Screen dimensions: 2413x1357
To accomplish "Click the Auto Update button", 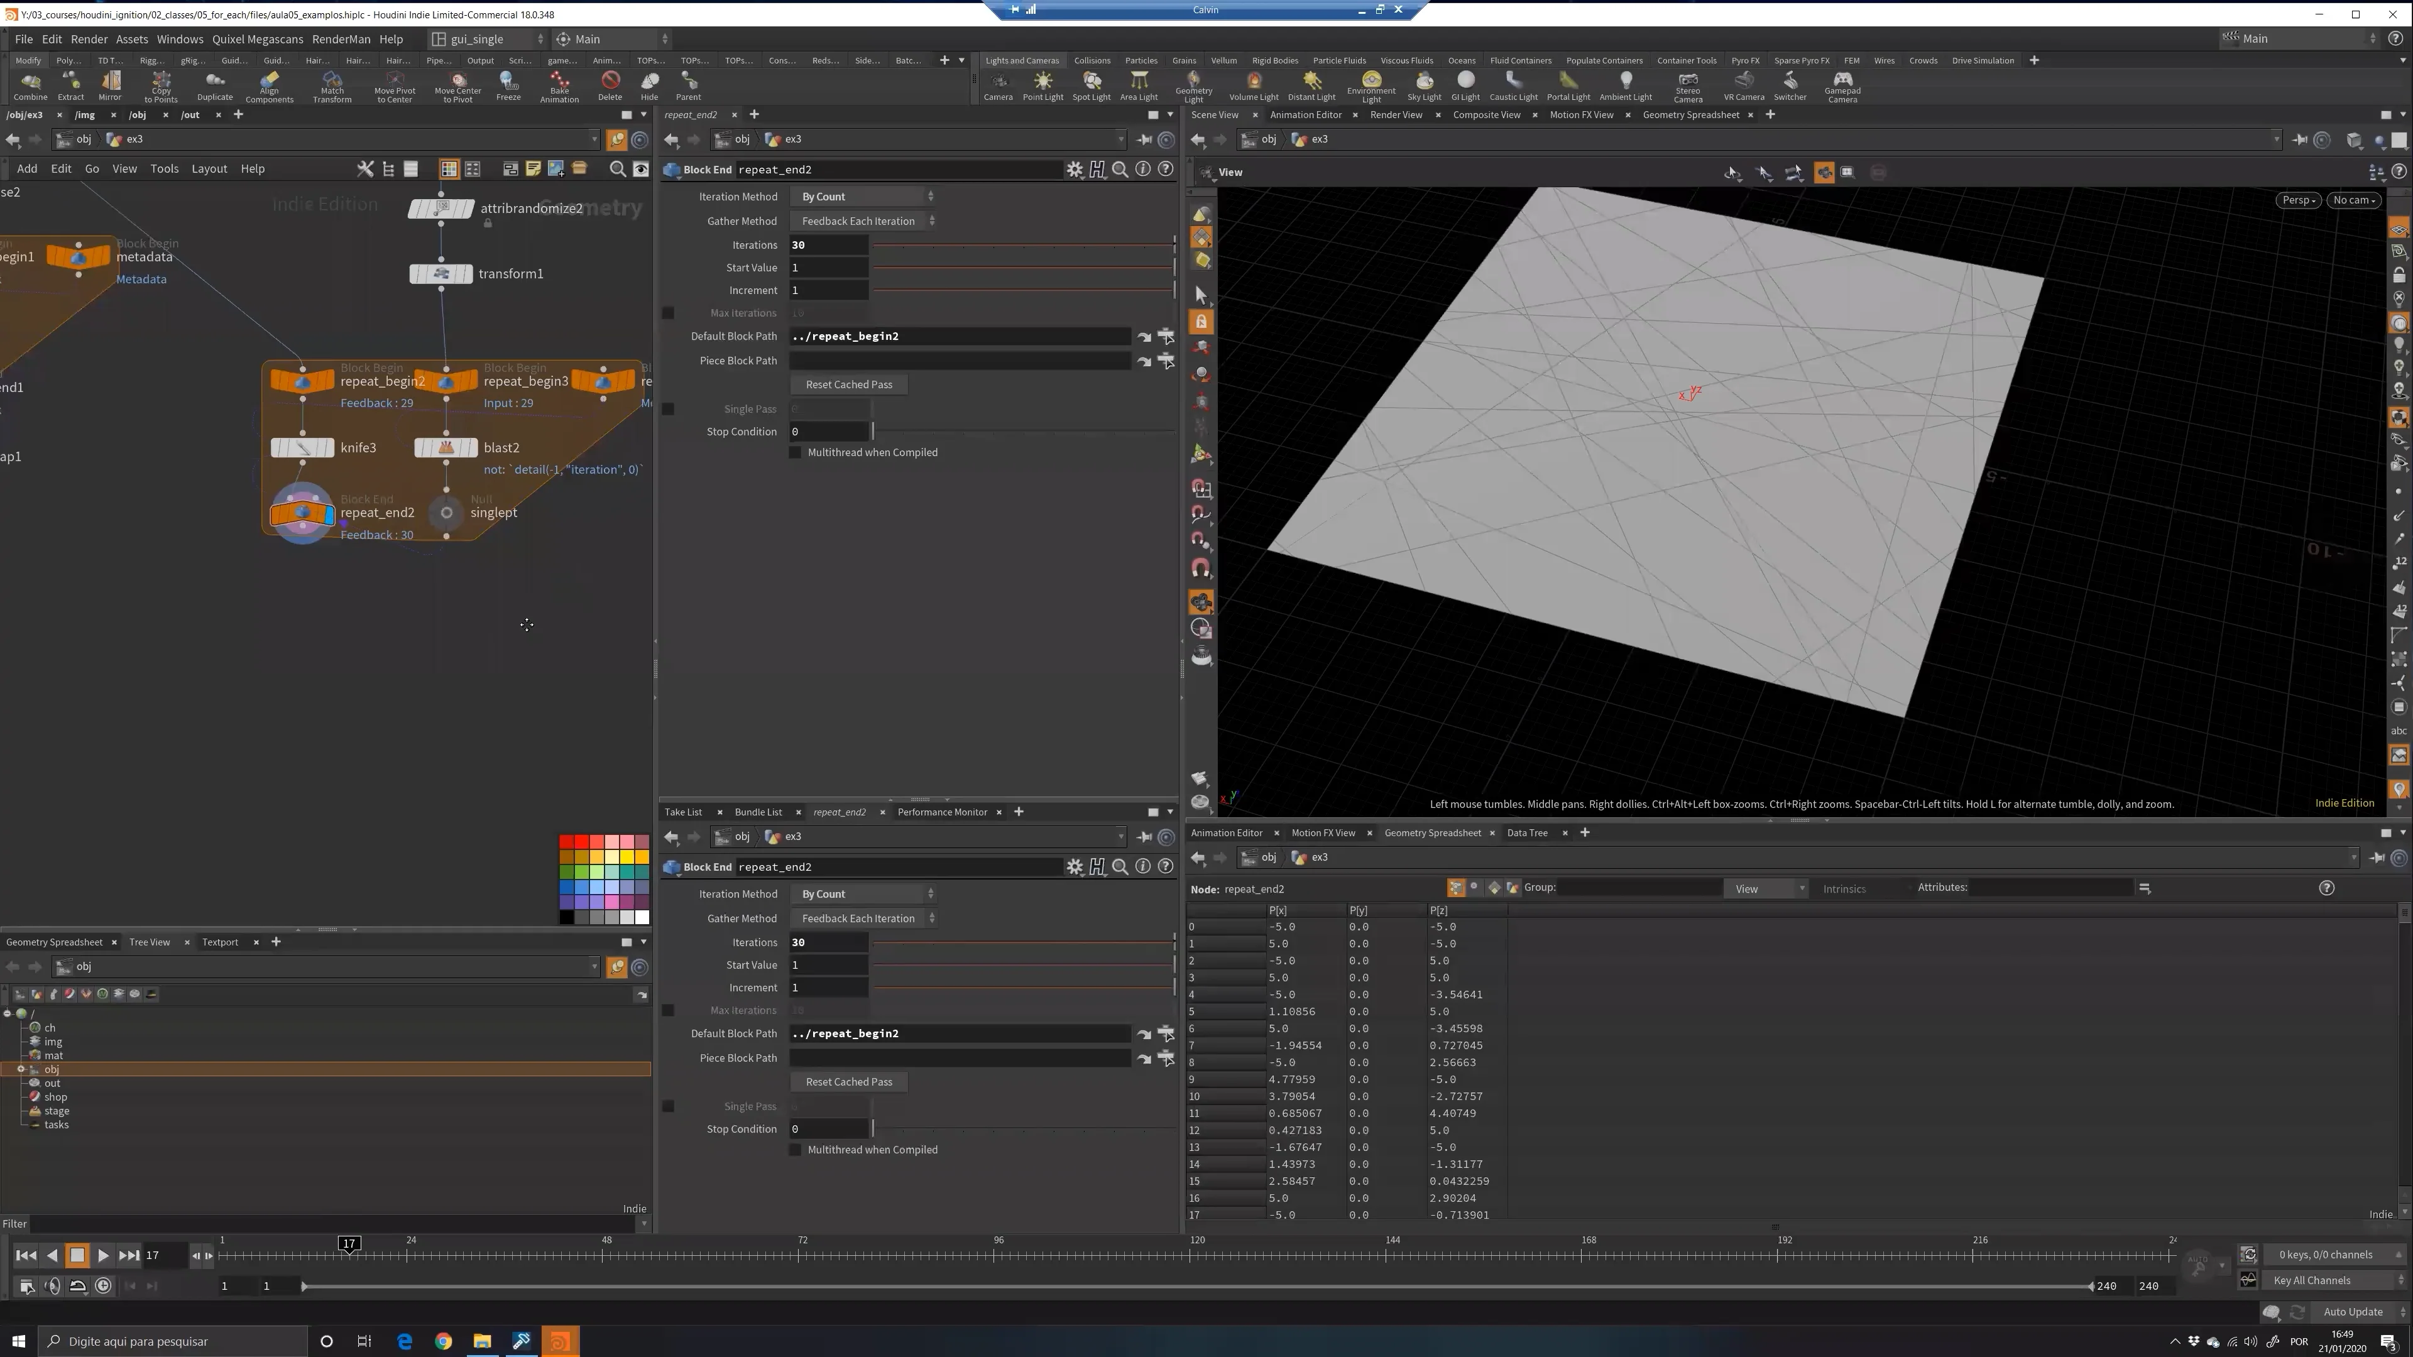I will point(2352,1312).
